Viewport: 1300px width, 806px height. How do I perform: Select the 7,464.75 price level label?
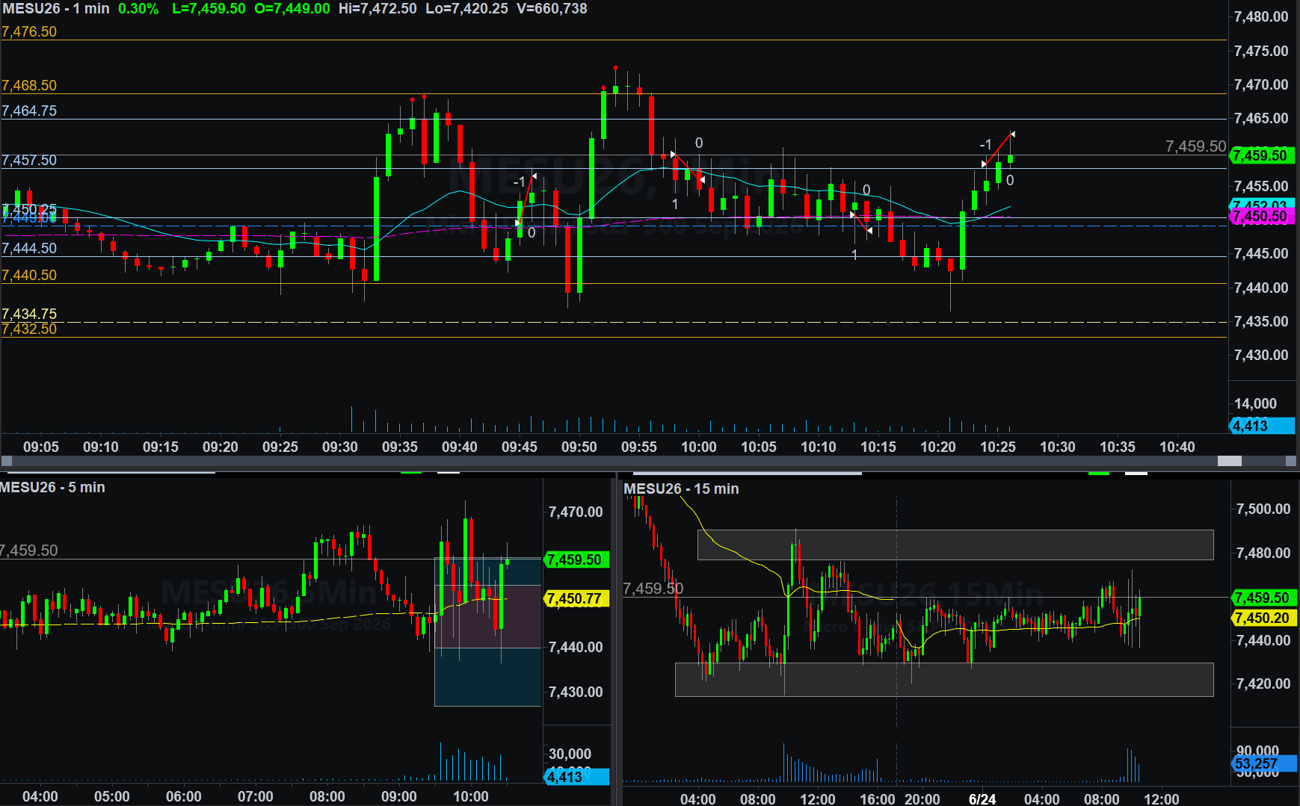pyautogui.click(x=29, y=111)
